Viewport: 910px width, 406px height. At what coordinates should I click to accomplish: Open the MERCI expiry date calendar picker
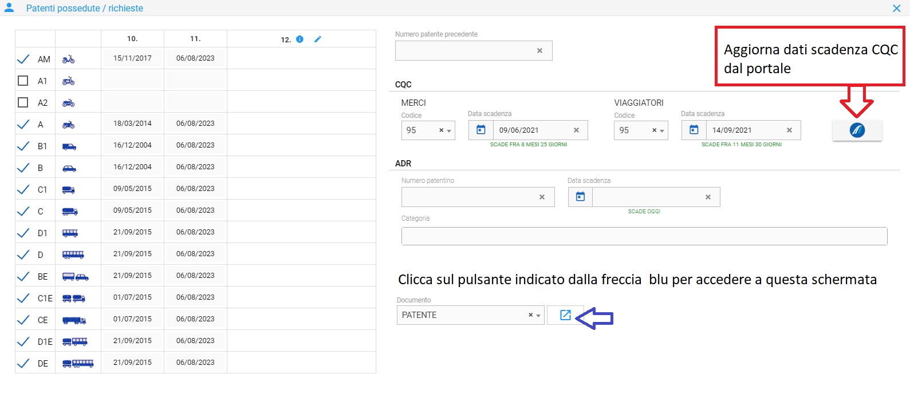pyautogui.click(x=481, y=130)
